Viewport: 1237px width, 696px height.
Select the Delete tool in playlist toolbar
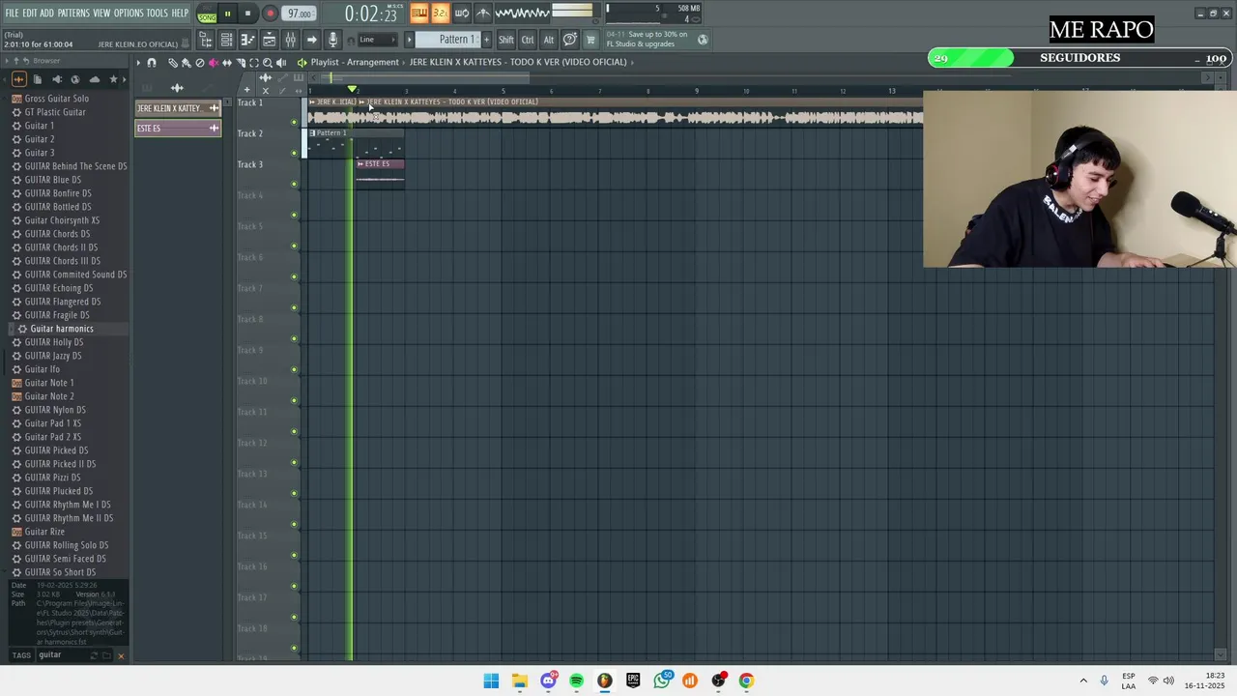pyautogui.click(x=200, y=63)
